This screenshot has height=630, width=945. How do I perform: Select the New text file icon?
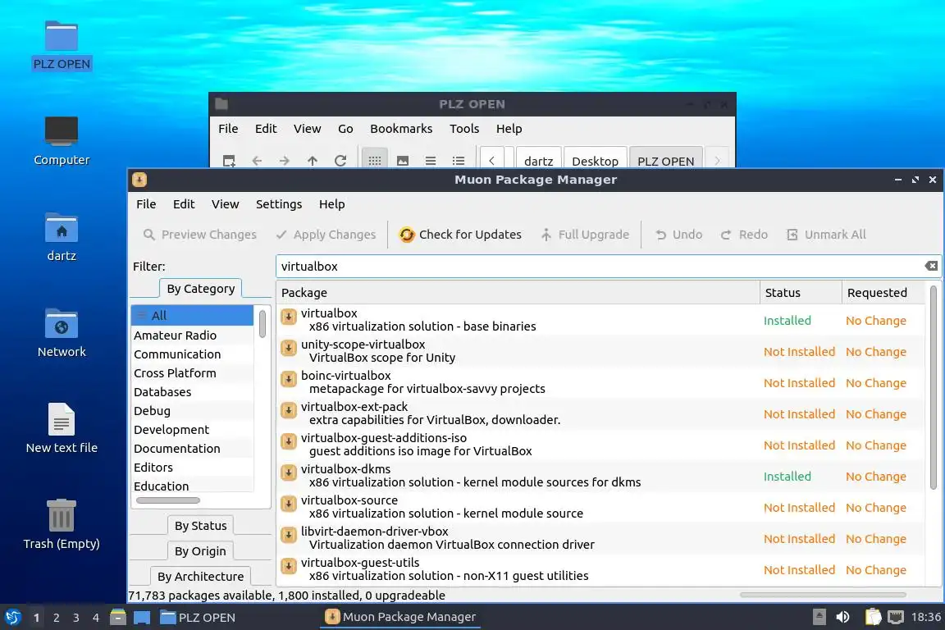62,419
